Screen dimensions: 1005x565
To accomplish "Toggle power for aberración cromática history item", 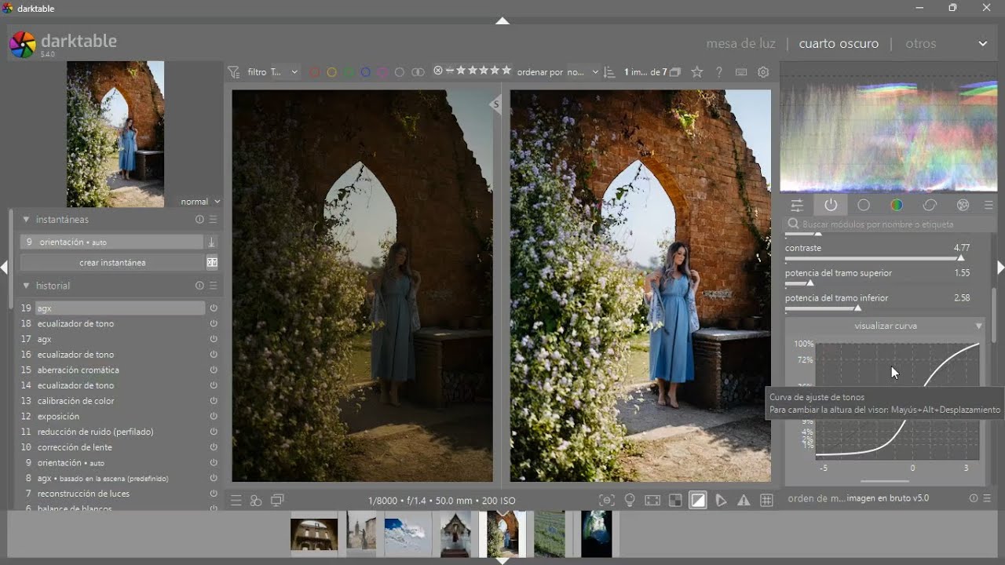I will click(214, 370).
